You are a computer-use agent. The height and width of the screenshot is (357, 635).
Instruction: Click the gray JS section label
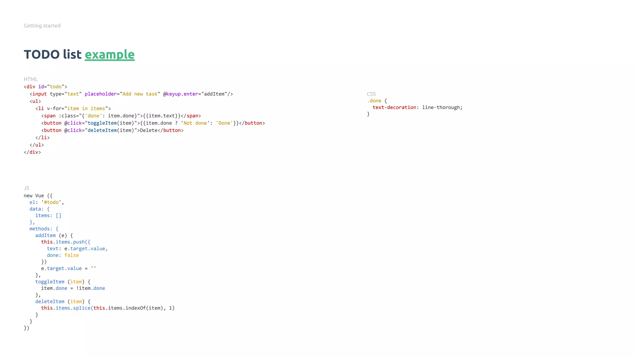tap(26, 188)
